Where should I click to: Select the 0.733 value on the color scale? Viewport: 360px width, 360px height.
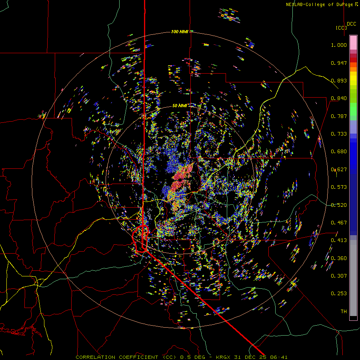339,134
